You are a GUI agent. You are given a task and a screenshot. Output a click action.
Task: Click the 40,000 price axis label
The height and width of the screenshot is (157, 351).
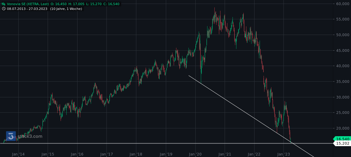click(x=343, y=66)
